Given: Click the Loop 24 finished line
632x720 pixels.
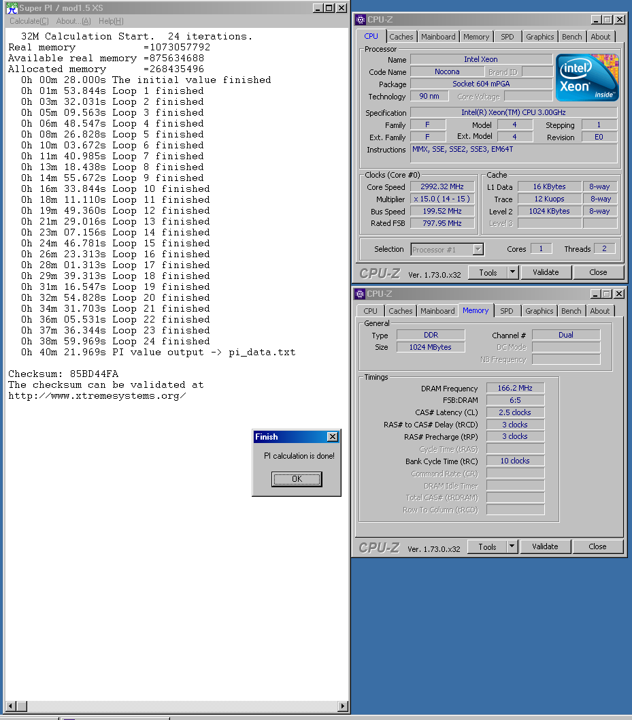Looking at the screenshot, I should coord(115,341).
